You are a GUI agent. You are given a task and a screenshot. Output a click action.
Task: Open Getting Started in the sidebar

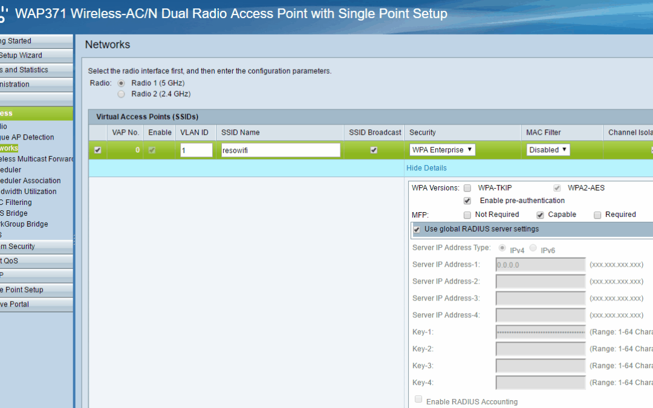pos(36,41)
